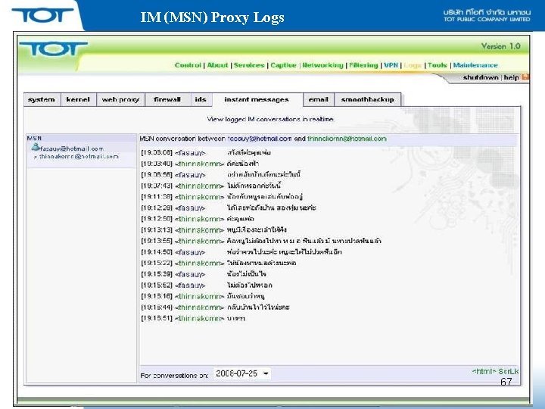Switch to the email tab

(319, 99)
